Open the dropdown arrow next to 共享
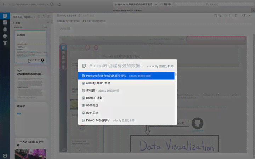 pyautogui.click(x=250, y=16)
